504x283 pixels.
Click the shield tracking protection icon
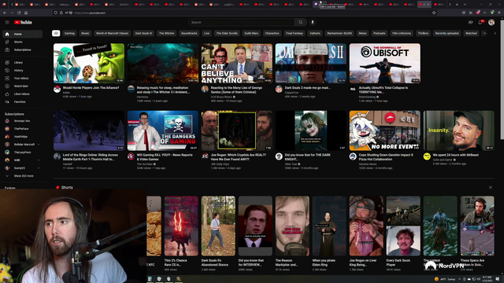(x=56, y=13)
